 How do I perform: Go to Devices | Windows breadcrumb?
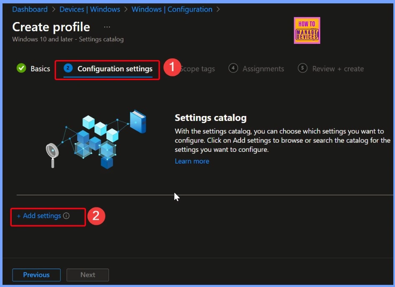[x=90, y=9]
